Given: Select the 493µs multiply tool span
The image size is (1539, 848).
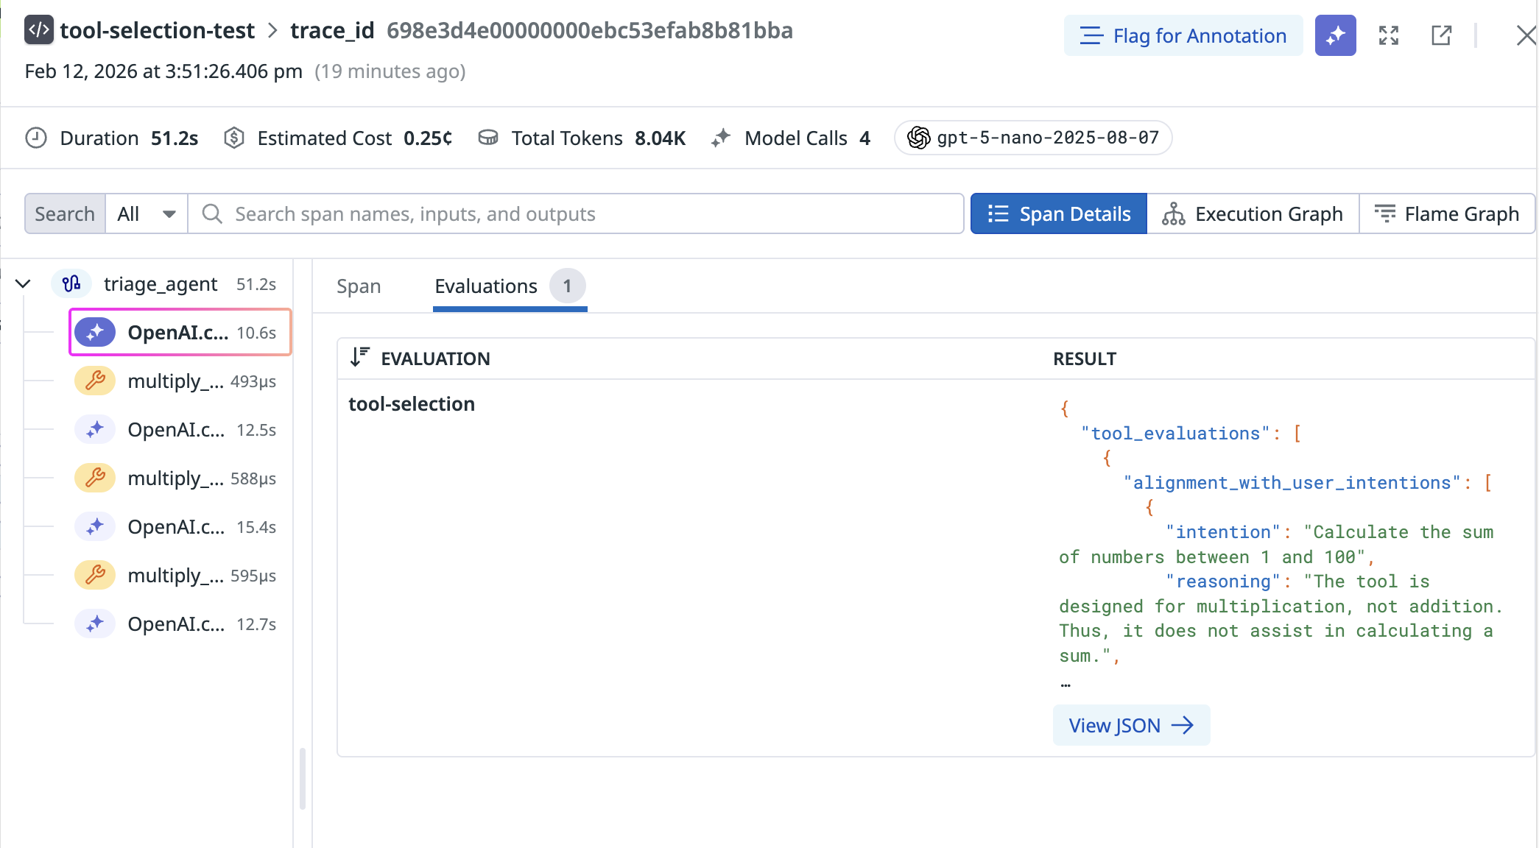Looking at the screenshot, I should pos(177,381).
